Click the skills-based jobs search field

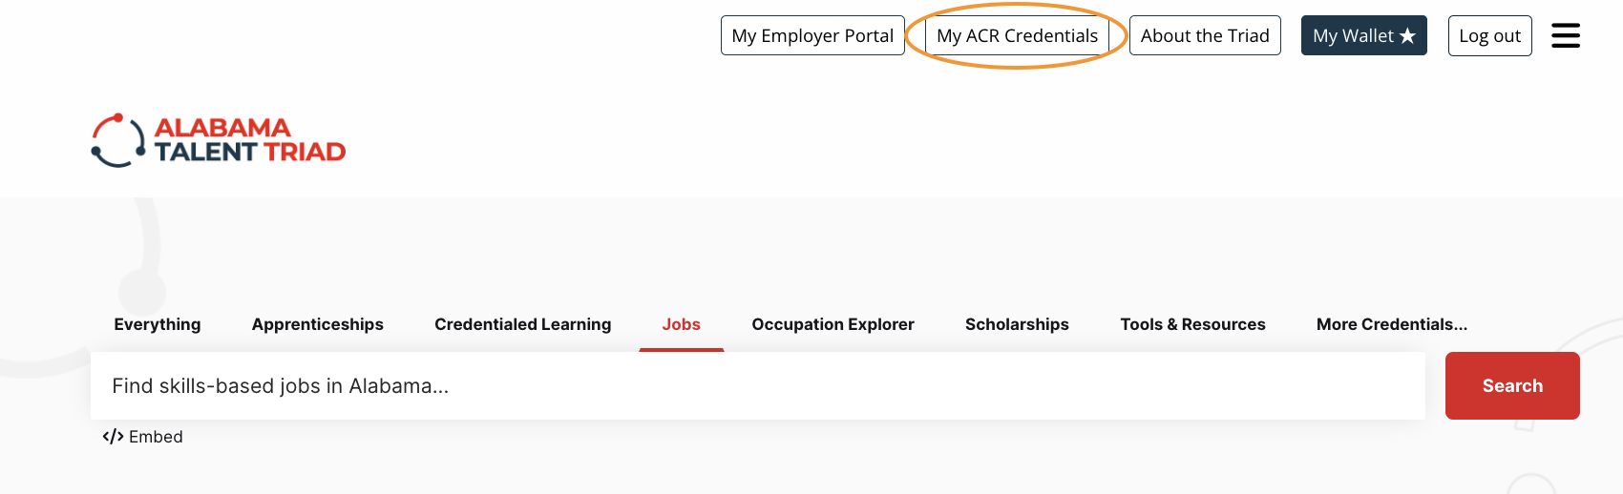tap(757, 386)
